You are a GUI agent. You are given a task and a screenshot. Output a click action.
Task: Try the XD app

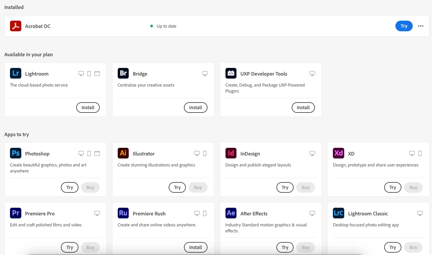coord(393,187)
